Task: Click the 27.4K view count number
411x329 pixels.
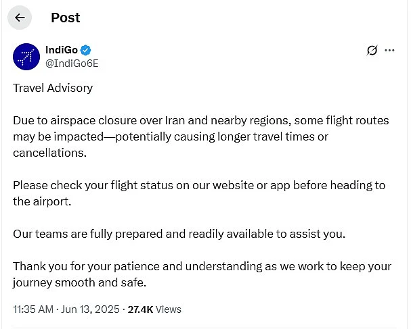Action: click(x=140, y=309)
